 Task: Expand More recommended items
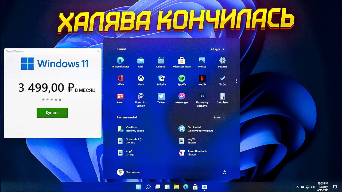219,118
